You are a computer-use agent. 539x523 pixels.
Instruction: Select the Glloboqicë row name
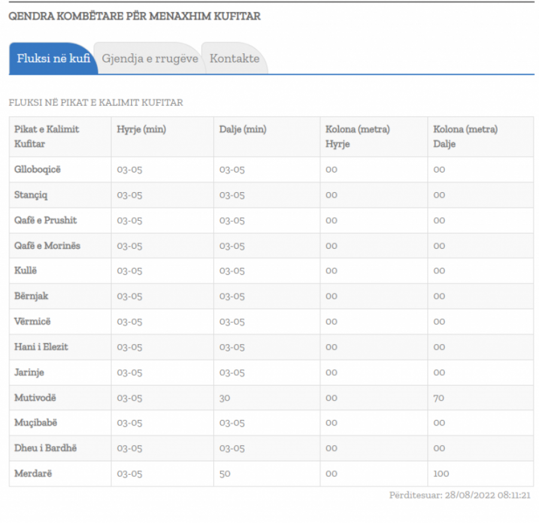(37, 169)
